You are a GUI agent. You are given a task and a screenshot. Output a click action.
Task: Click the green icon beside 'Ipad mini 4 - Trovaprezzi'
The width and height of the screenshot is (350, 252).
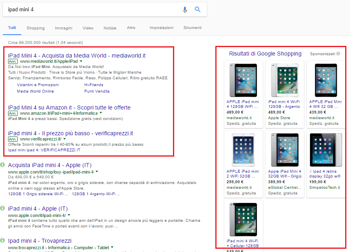pyautogui.click(x=2, y=240)
